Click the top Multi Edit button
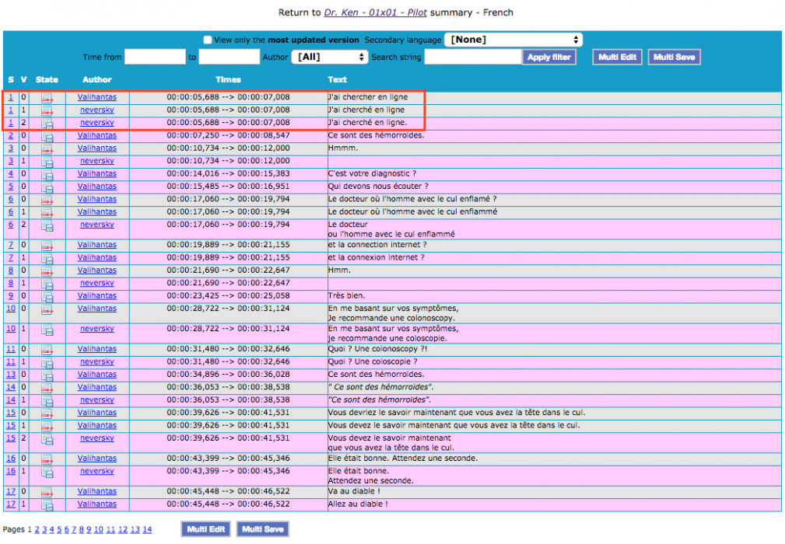Viewport: 785px width, 544px height. (617, 57)
